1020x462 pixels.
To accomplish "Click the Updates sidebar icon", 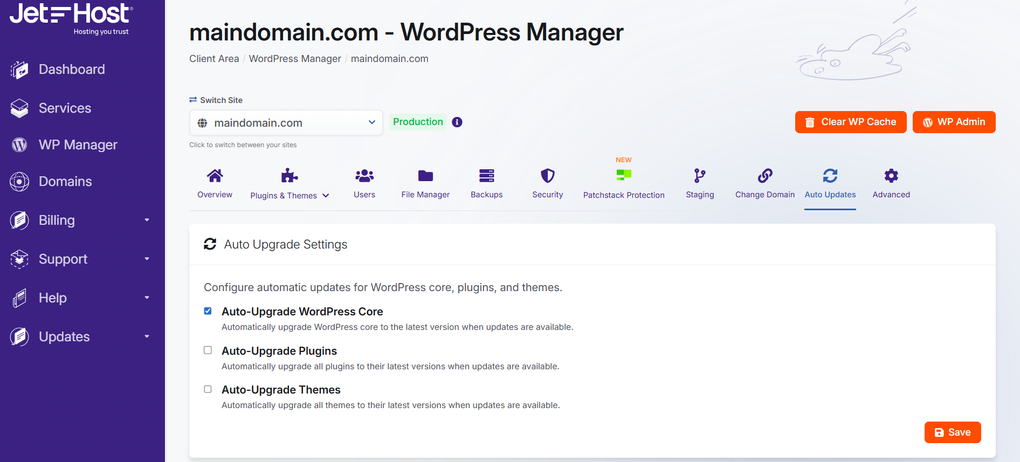I will click(x=19, y=337).
